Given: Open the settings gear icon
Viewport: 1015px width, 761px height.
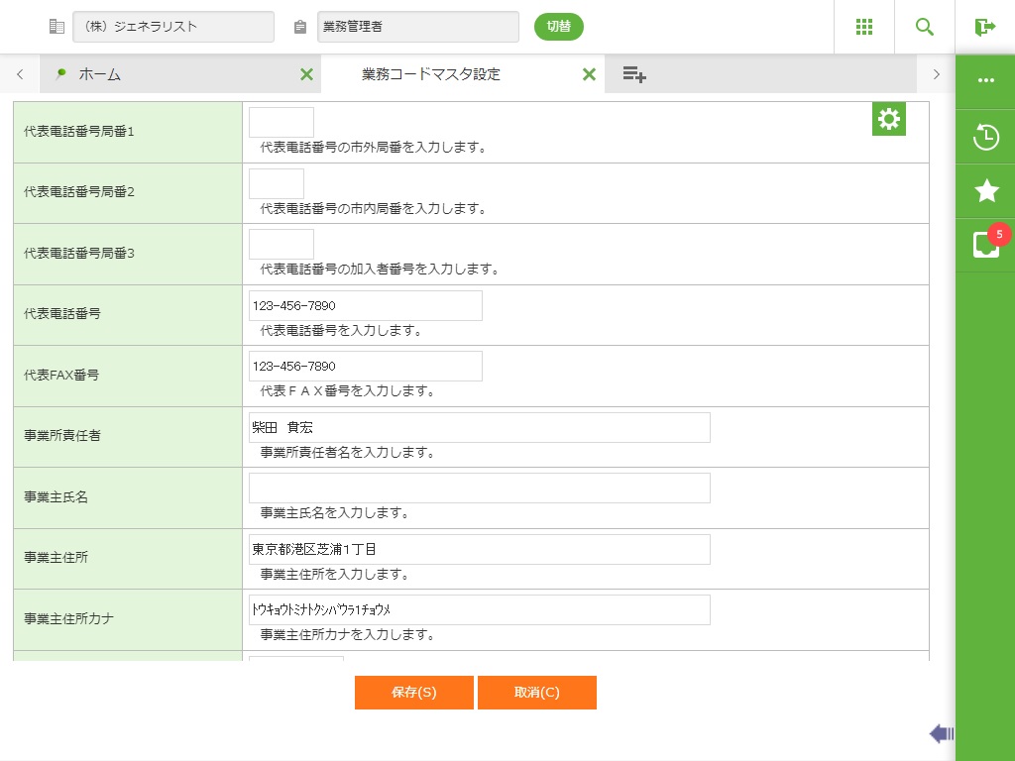Looking at the screenshot, I should 889,119.
